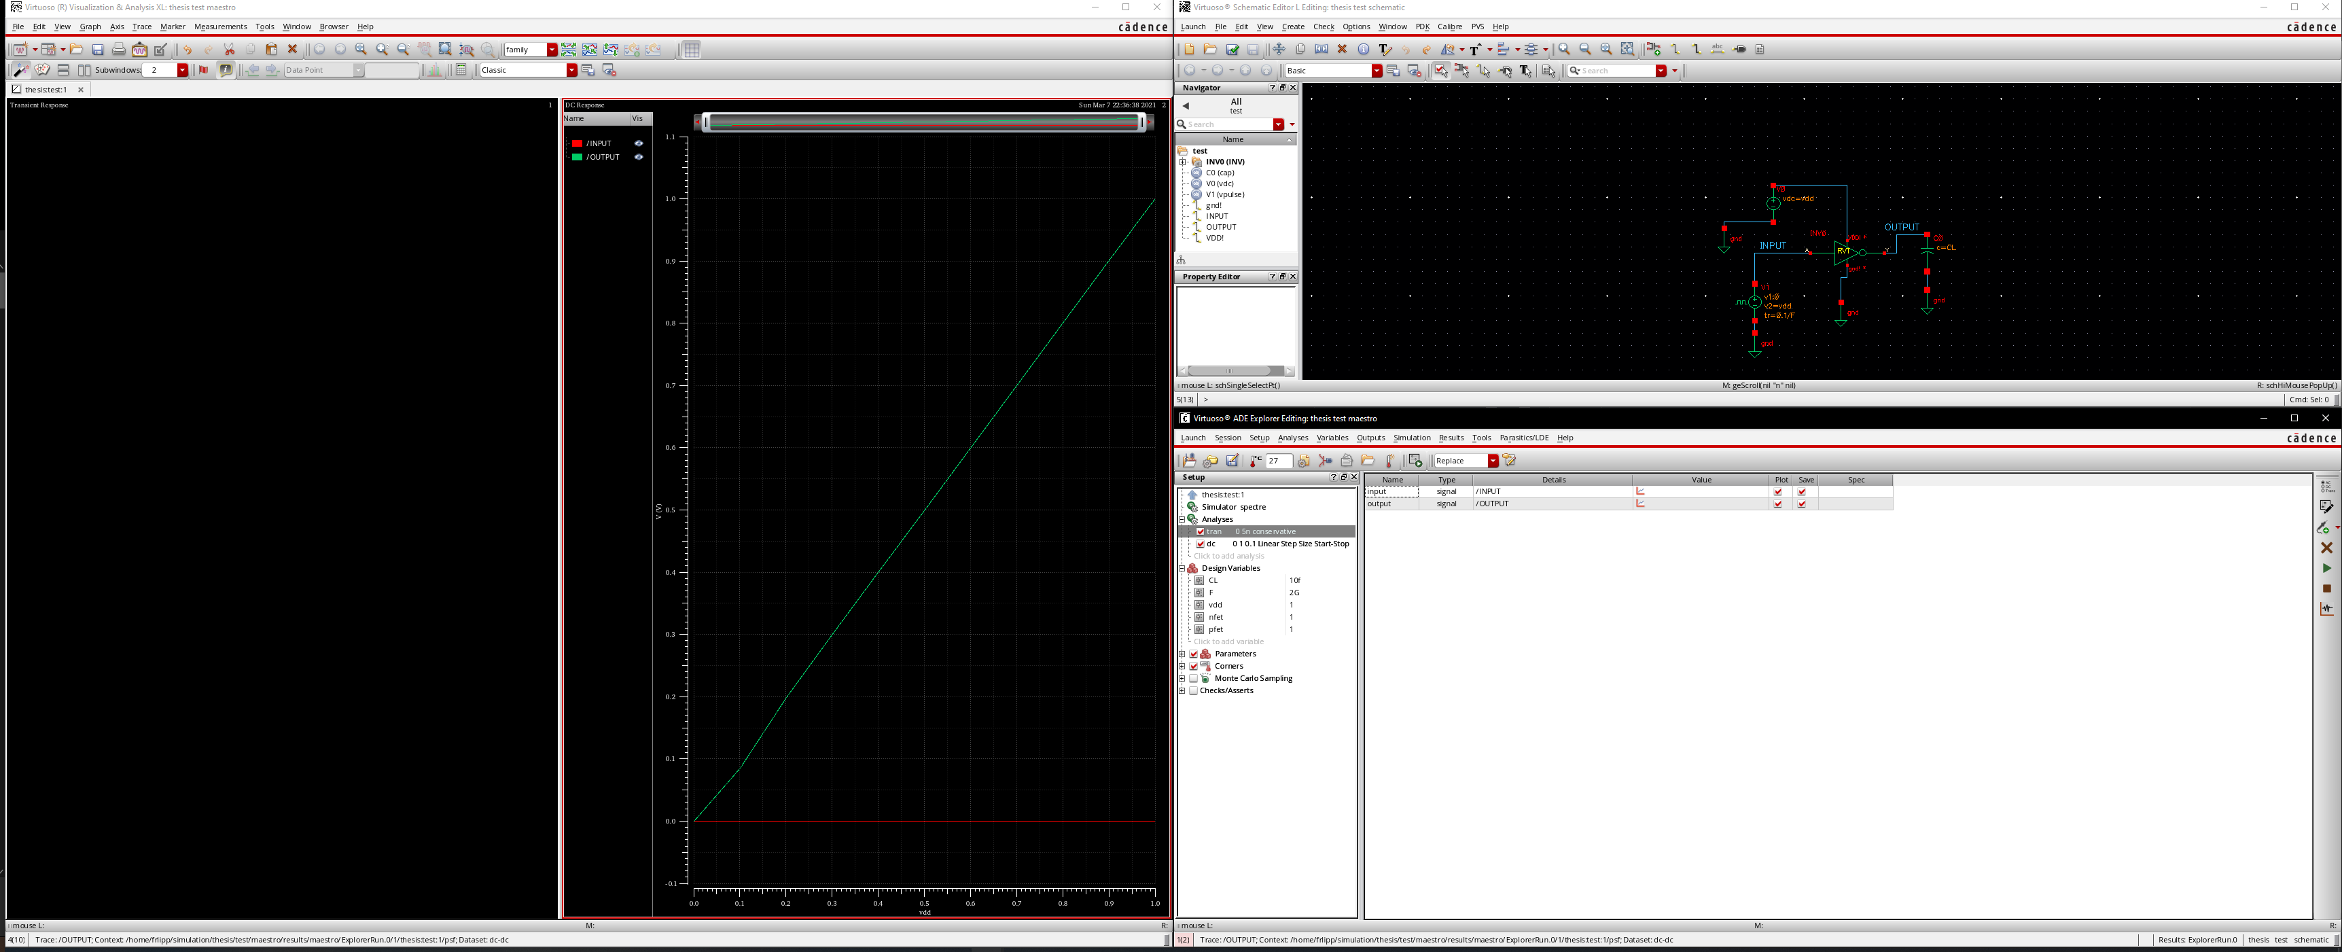
Task: Click the Create Instance icon in Schematic Editor
Action: point(1654,49)
